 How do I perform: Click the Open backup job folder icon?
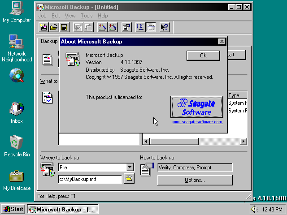coord(54,27)
